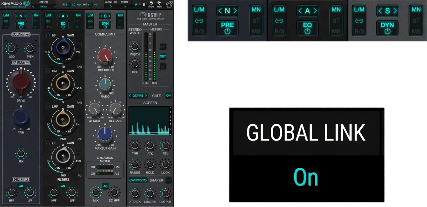Click the phase invert icon beside the master meters
Image resolution: width=427 pixels, height=207 pixels.
click(x=163, y=66)
